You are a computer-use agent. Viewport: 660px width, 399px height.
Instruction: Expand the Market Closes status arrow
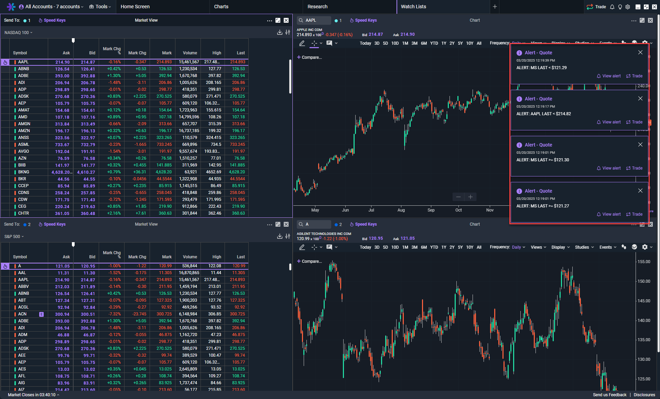(x=58, y=395)
